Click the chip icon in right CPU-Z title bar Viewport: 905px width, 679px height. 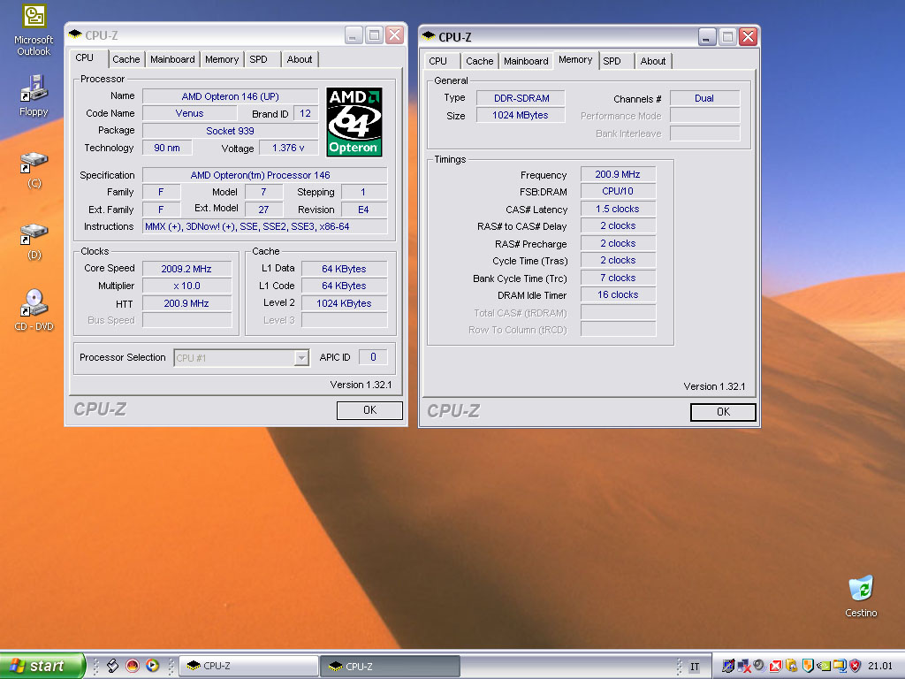click(x=429, y=36)
